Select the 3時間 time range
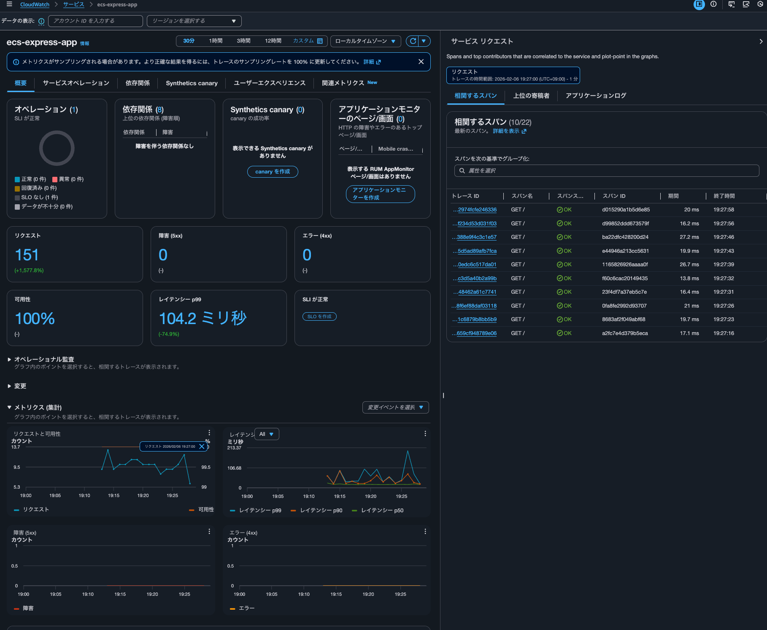The image size is (767, 630). click(243, 41)
